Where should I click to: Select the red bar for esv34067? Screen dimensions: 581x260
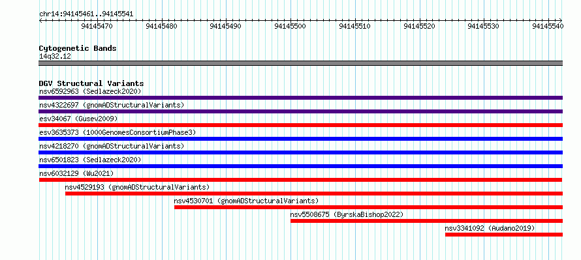click(300, 125)
